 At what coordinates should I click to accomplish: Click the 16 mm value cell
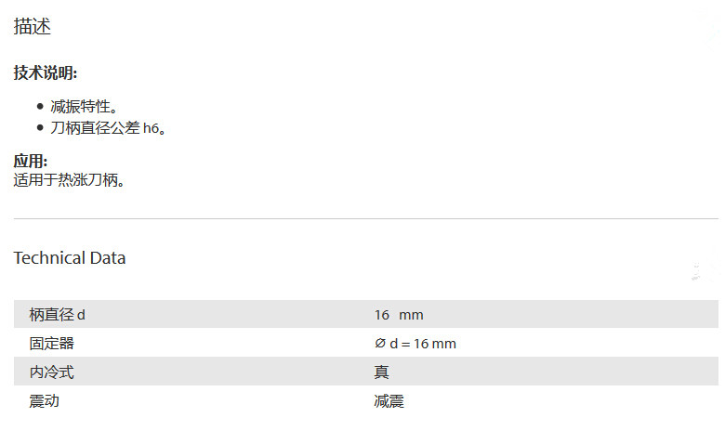click(x=399, y=315)
